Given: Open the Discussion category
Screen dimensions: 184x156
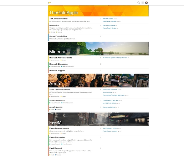Looking at the screenshot, I should coord(54,25).
